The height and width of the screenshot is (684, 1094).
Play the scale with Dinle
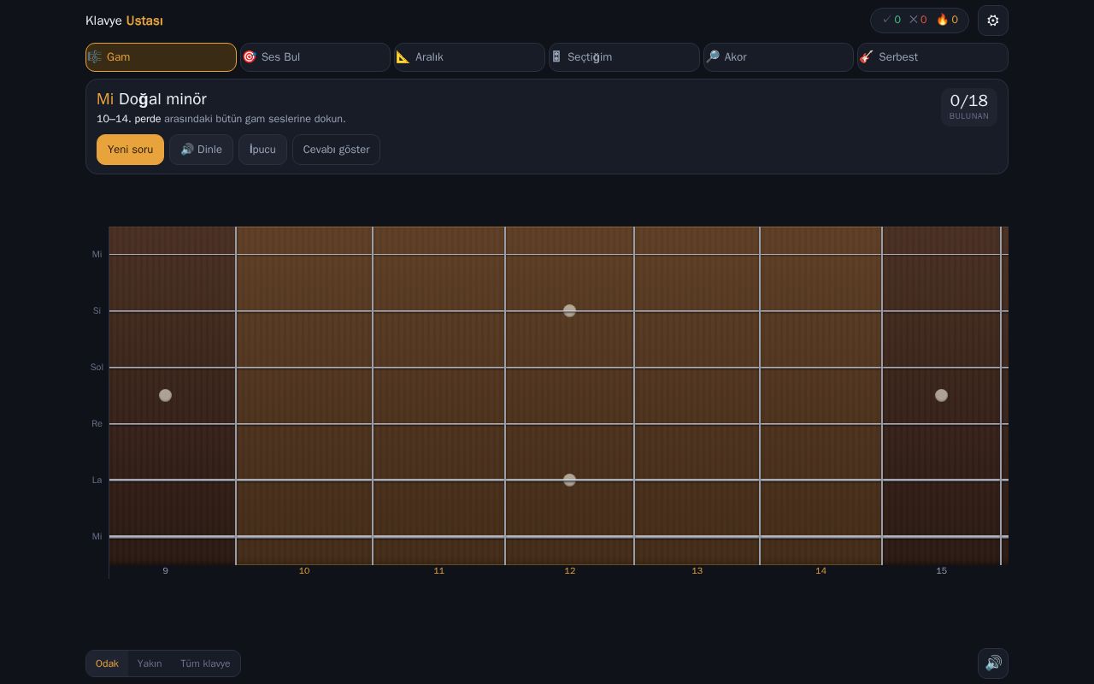pyautogui.click(x=201, y=150)
